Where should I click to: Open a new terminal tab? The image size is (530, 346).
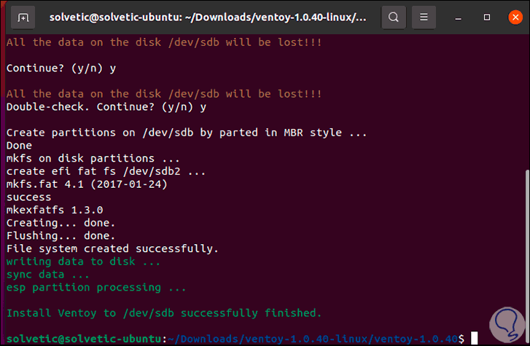coord(23,16)
